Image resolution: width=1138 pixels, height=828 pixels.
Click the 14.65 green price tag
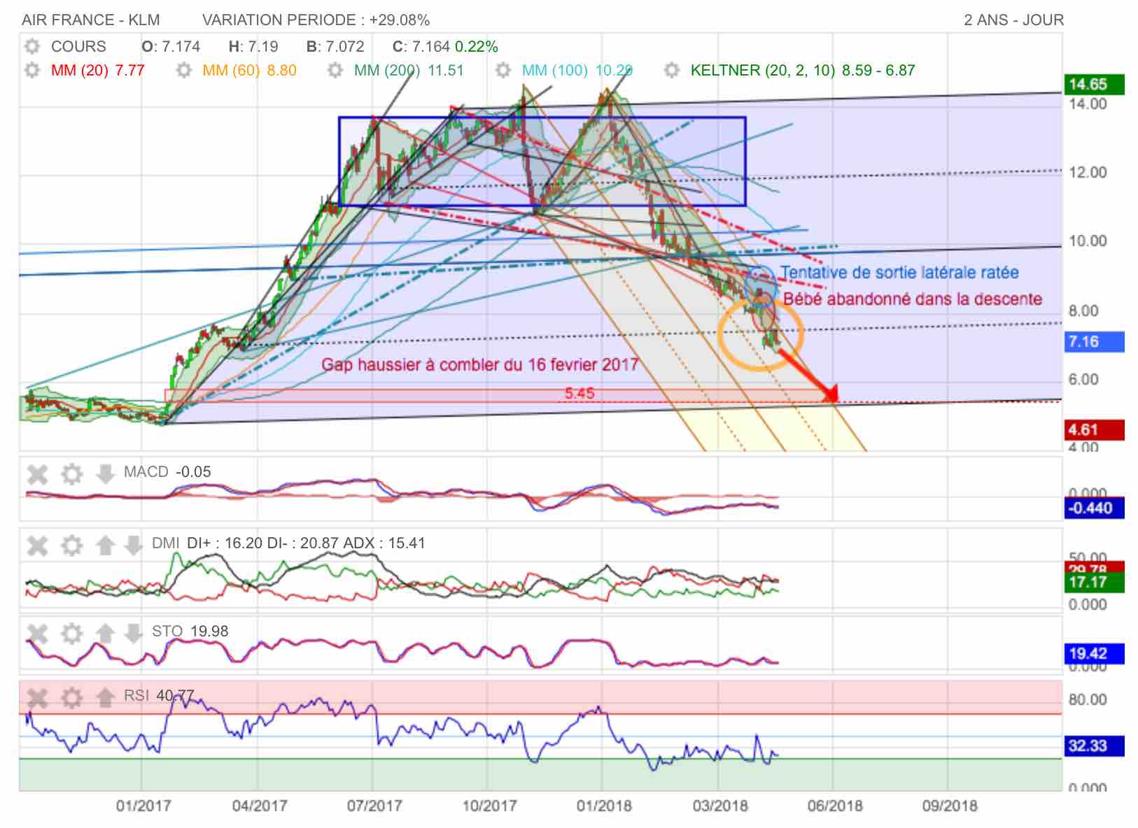click(x=1093, y=85)
